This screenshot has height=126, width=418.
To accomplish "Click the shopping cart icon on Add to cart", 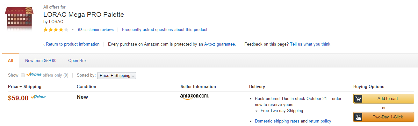I will tap(358, 99).
